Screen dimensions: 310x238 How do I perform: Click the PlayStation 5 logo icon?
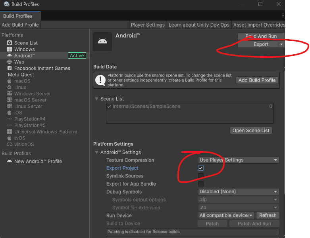pyautogui.click(x=10, y=125)
